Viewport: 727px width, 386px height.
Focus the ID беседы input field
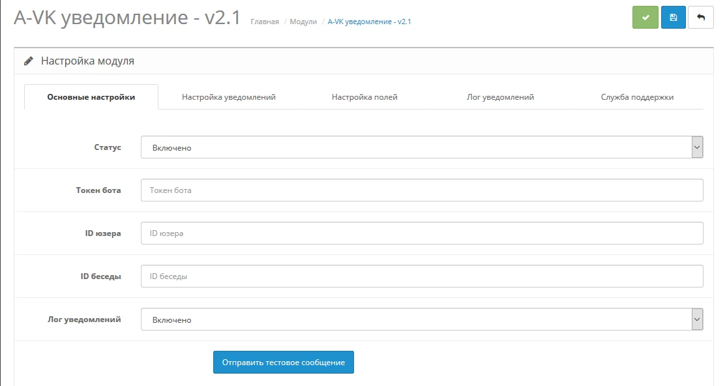(422, 276)
